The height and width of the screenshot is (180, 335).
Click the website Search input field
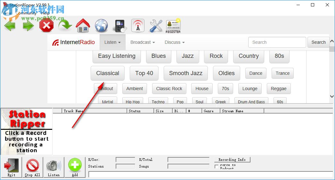pyautogui.click(x=277, y=42)
